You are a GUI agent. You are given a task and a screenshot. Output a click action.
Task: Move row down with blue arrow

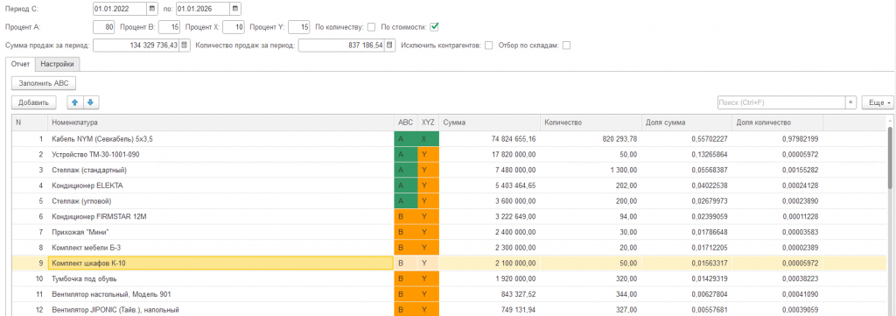[x=91, y=102]
